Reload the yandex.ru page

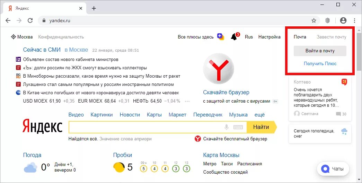[30, 20]
